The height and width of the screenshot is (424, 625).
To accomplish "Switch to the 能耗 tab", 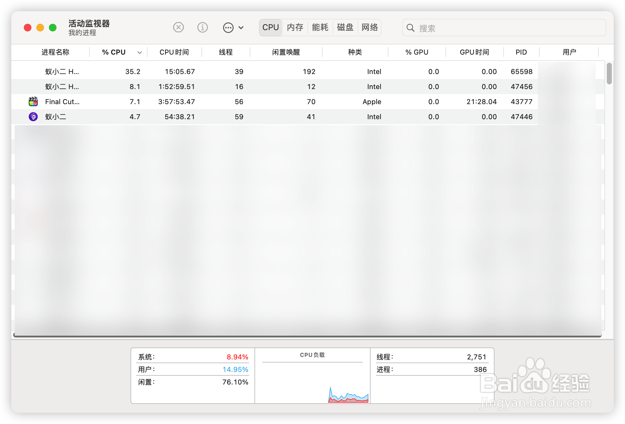I will tap(320, 28).
